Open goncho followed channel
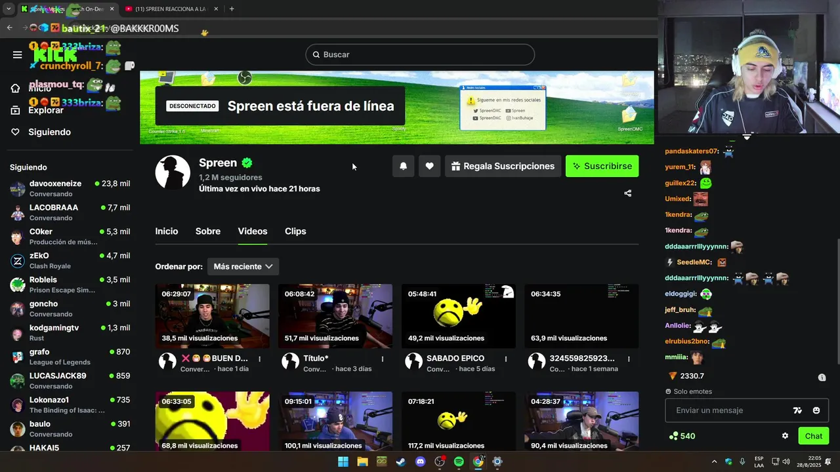840x472 pixels. pyautogui.click(x=70, y=309)
